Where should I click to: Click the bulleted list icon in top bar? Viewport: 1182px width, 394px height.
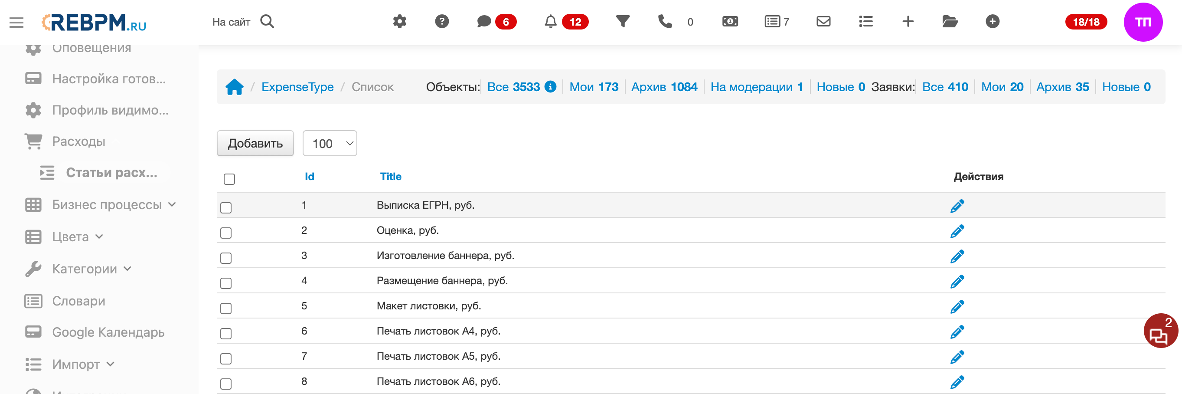coord(866,22)
